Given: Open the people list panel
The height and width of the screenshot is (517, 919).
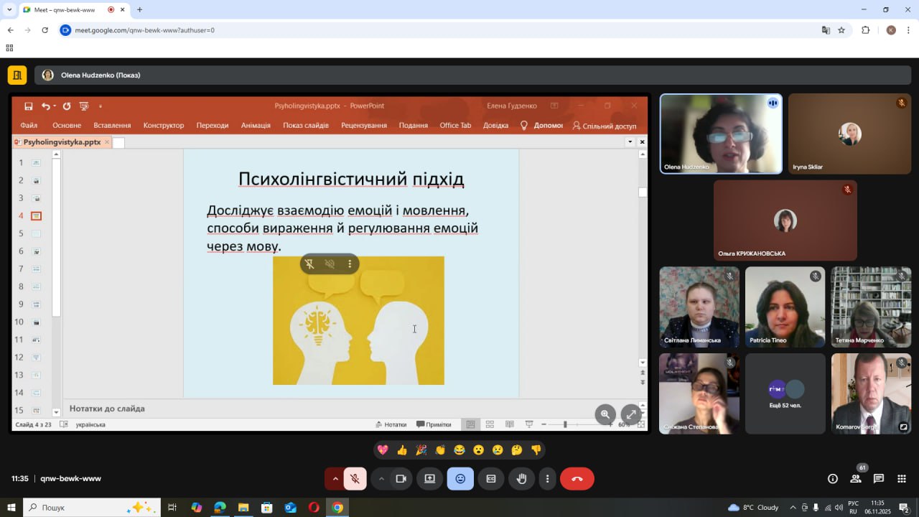Looking at the screenshot, I should click(x=856, y=479).
